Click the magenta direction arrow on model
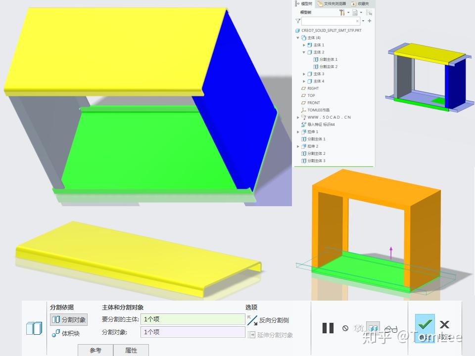This screenshot has width=475, height=356. pyautogui.click(x=391, y=253)
